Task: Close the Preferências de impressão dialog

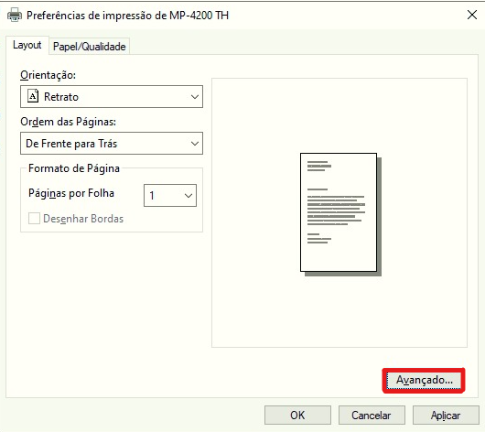Action: coord(472,15)
